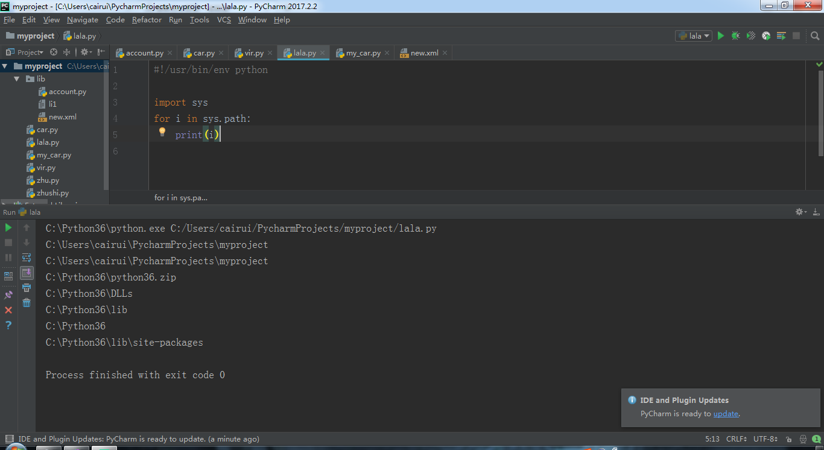
Task: Switch to new.xml editor tab
Action: (x=424, y=53)
